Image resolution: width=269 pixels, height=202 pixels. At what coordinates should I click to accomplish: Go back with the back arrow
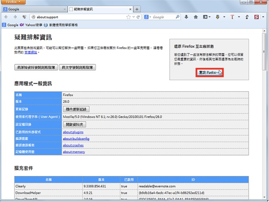click(x=6, y=17)
